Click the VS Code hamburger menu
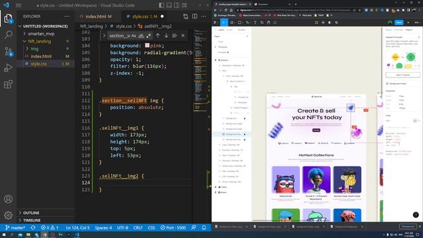 pyautogui.click(x=19, y=5)
